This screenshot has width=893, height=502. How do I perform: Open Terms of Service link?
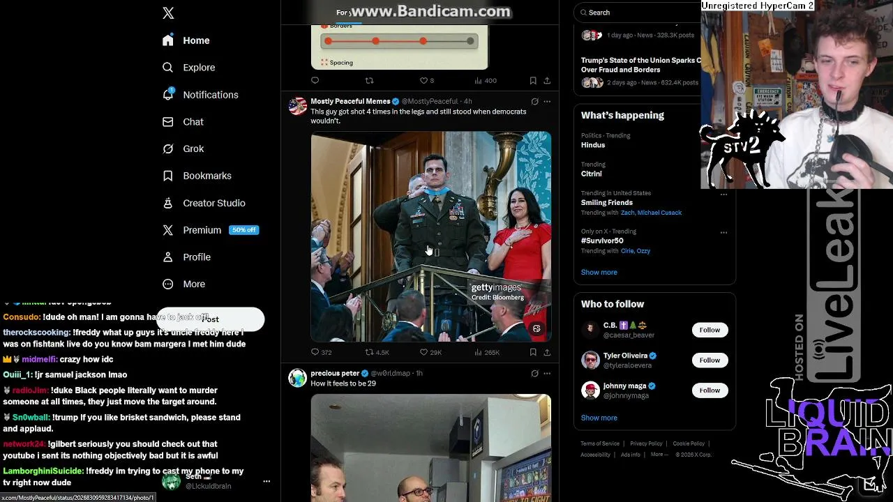600,444
